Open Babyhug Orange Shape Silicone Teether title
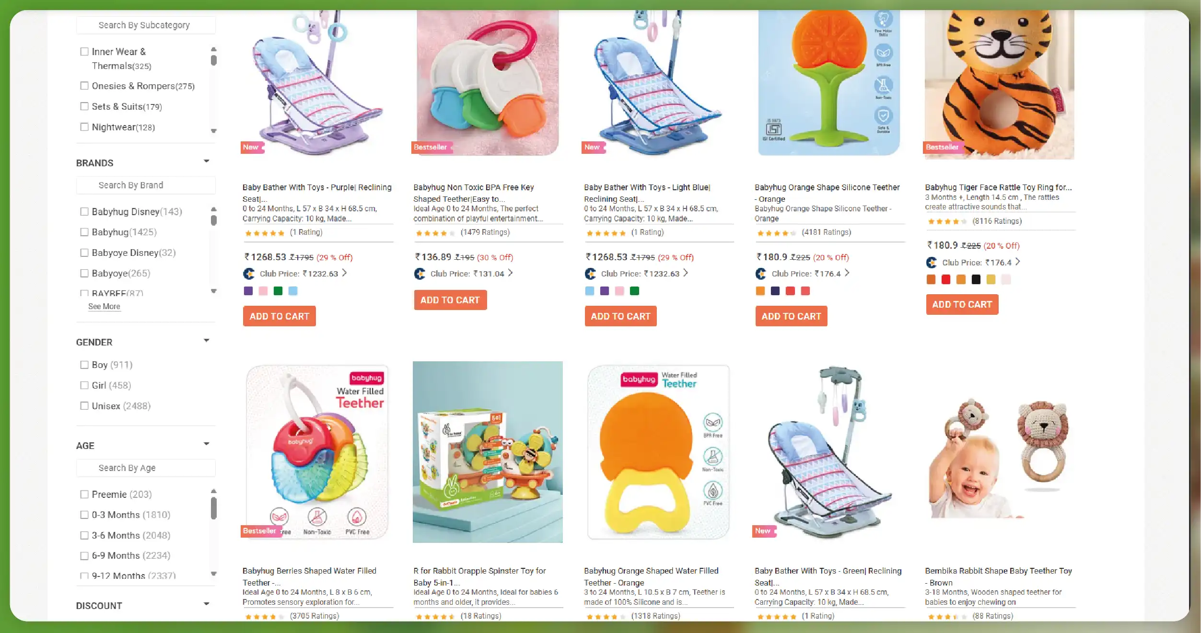Viewport: 1201px width, 633px height. (x=827, y=193)
